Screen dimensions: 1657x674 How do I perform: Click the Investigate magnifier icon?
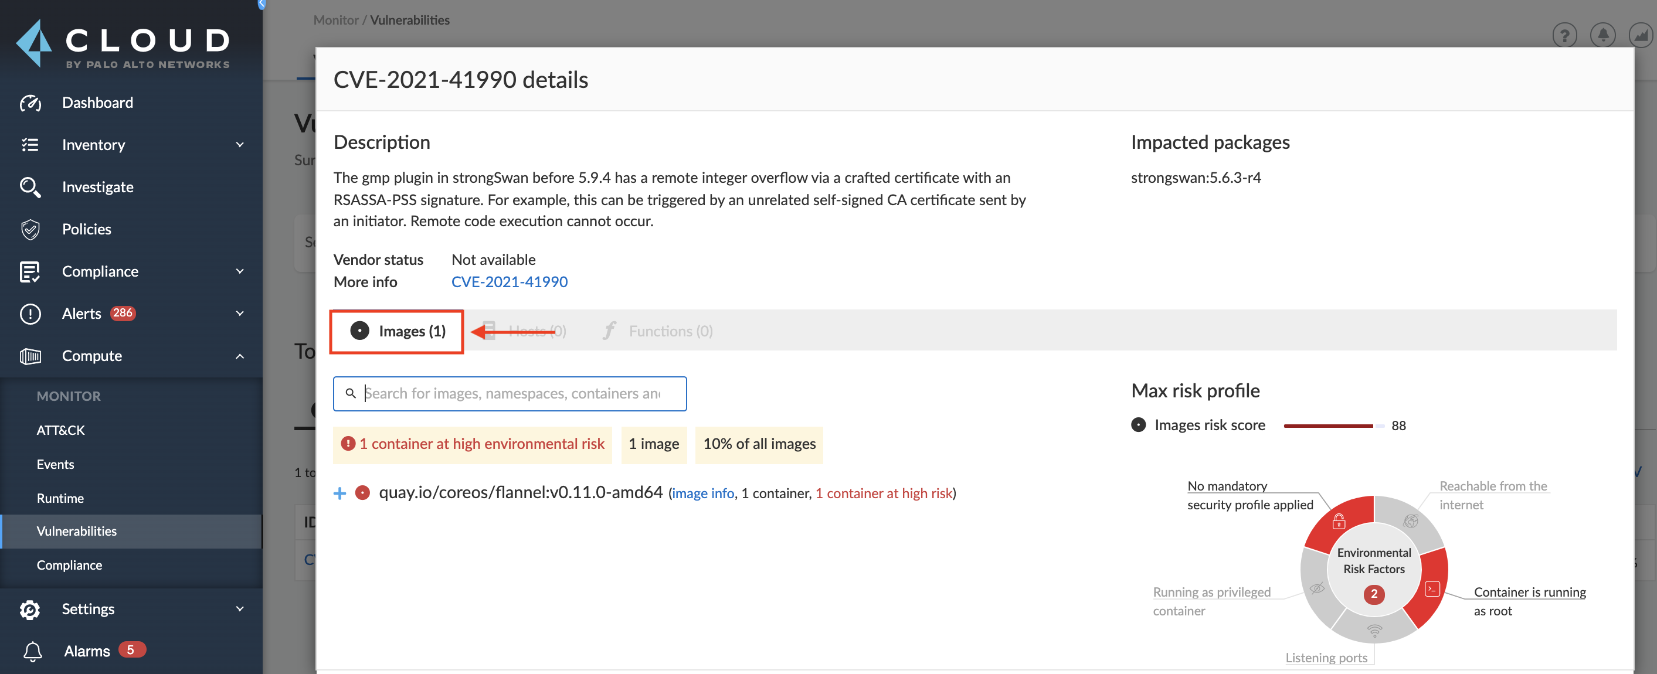pos(30,187)
